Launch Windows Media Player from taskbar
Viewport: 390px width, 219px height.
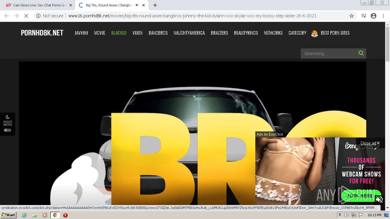pyautogui.click(x=45, y=215)
